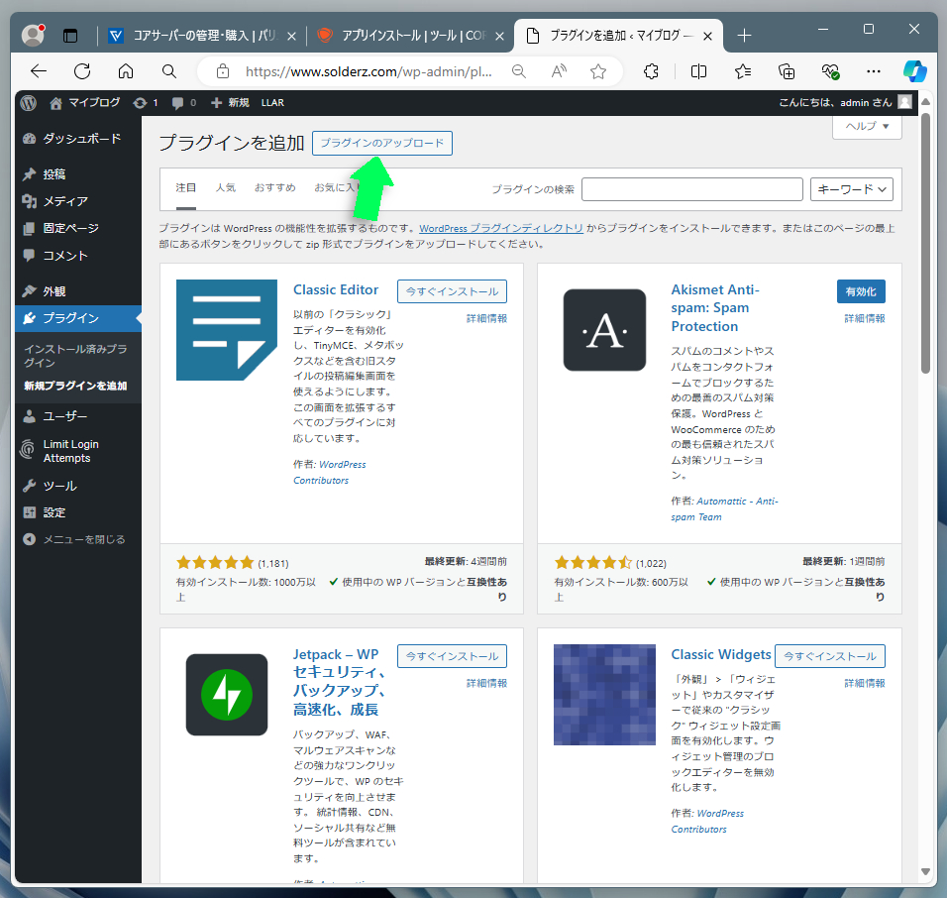Open the tab actions menu icon
The width and height of the screenshot is (947, 898).
pos(70,36)
